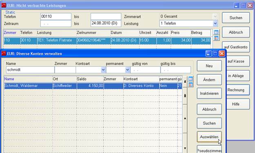Viewport: 255px width, 153px height.
Task: Click the Auswählen button
Action: point(209,137)
